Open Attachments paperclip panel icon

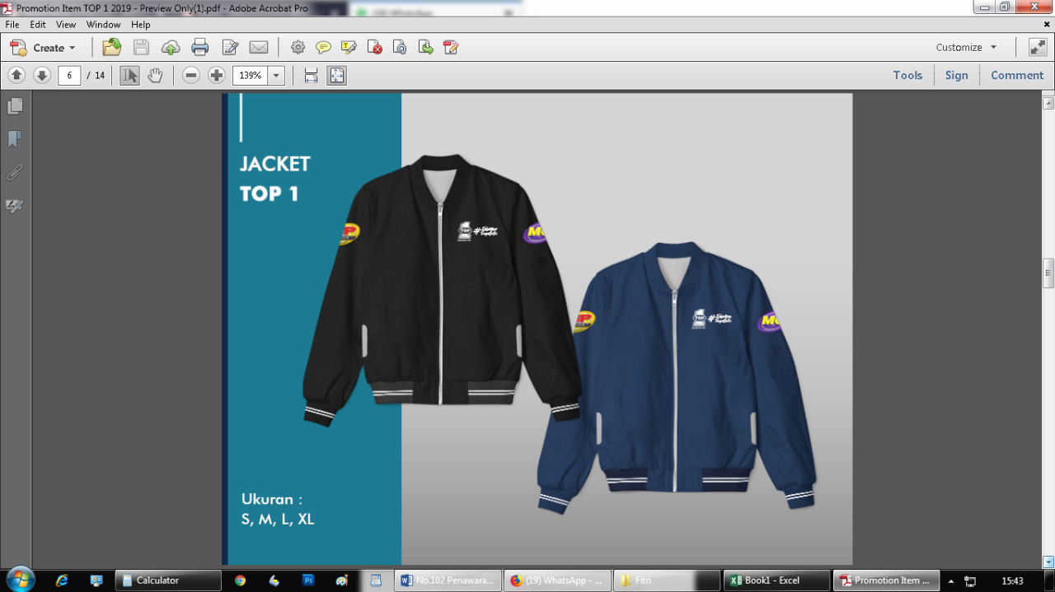15,173
